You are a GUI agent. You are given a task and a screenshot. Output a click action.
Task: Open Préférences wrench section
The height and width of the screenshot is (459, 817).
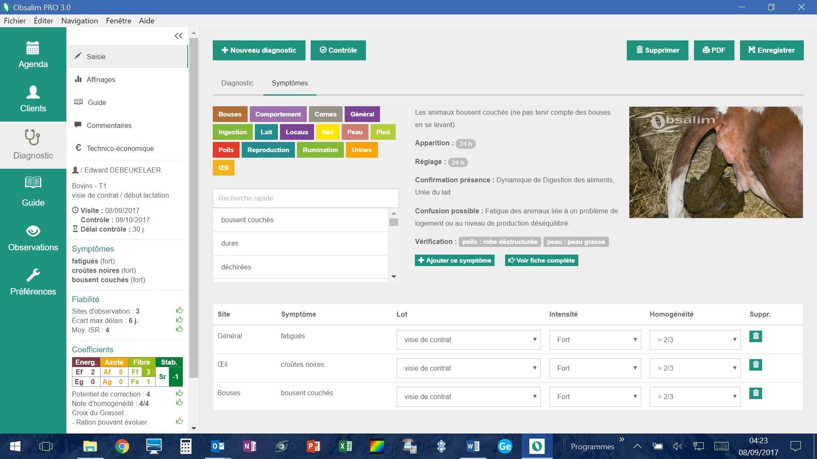click(33, 282)
